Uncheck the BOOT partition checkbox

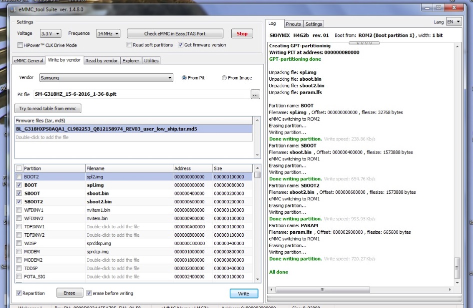(x=19, y=185)
